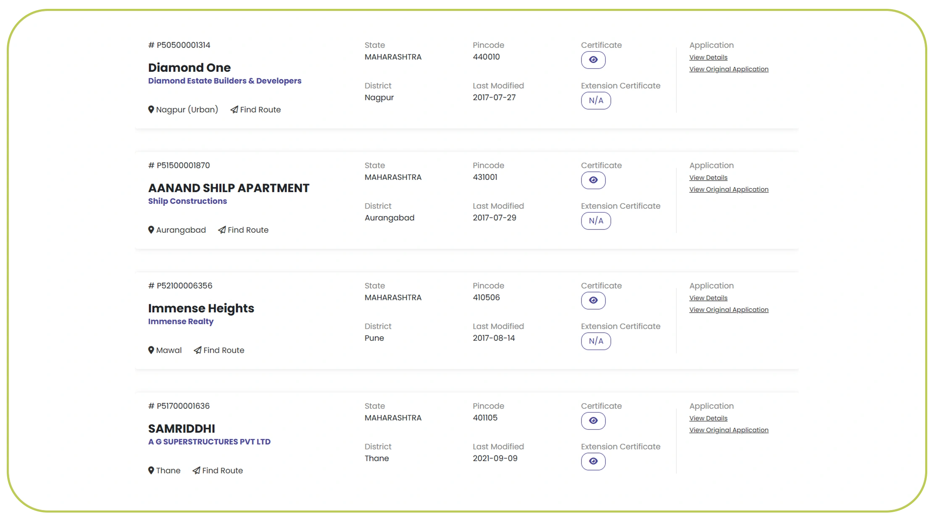Open the Diamond One project title

(x=189, y=68)
